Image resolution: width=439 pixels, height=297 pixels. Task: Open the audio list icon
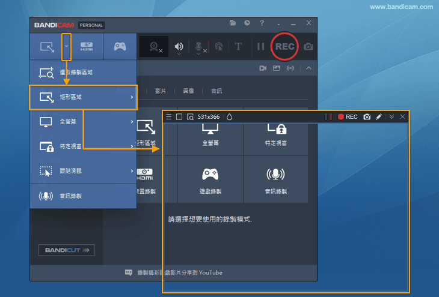pos(290,68)
